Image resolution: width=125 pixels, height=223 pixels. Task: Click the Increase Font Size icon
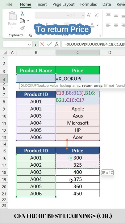(x=89, y=15)
